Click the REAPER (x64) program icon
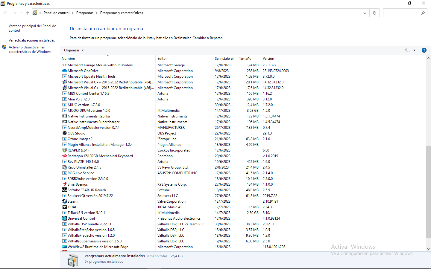Screen dimensions: 431x269 pos(64,150)
